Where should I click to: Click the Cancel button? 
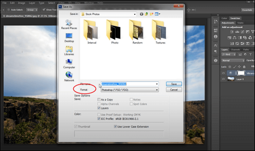coord(174,90)
